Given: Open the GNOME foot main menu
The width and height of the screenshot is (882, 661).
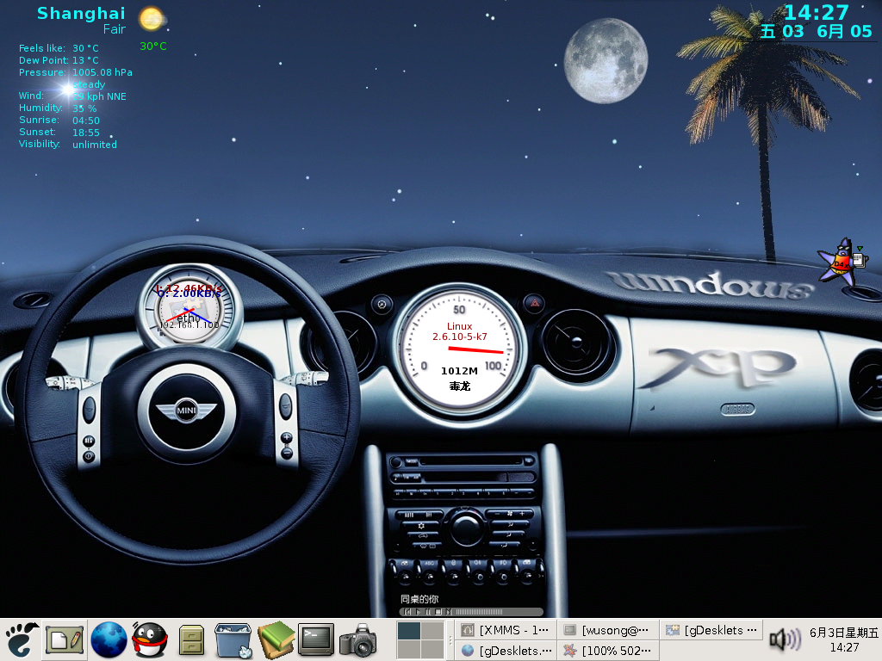Looking at the screenshot, I should pos(22,639).
